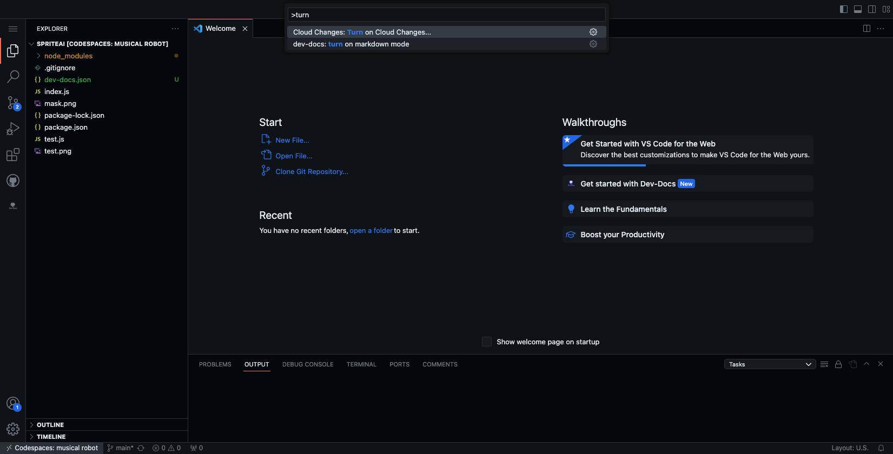
Task: Open the Tasks output channel dropdown
Action: click(770, 364)
